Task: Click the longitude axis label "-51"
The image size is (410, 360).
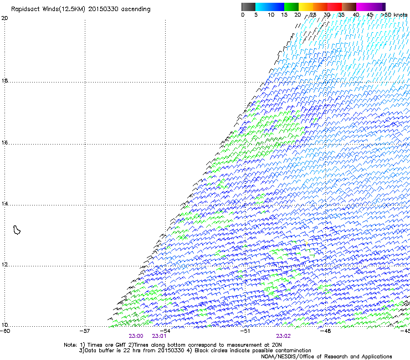Action: pos(245,331)
